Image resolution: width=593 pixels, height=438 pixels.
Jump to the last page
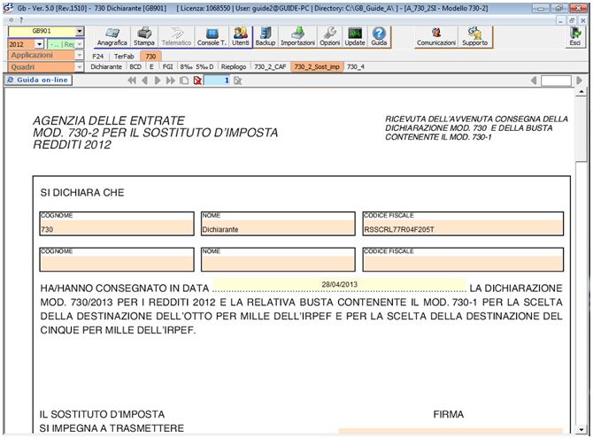[x=171, y=81]
